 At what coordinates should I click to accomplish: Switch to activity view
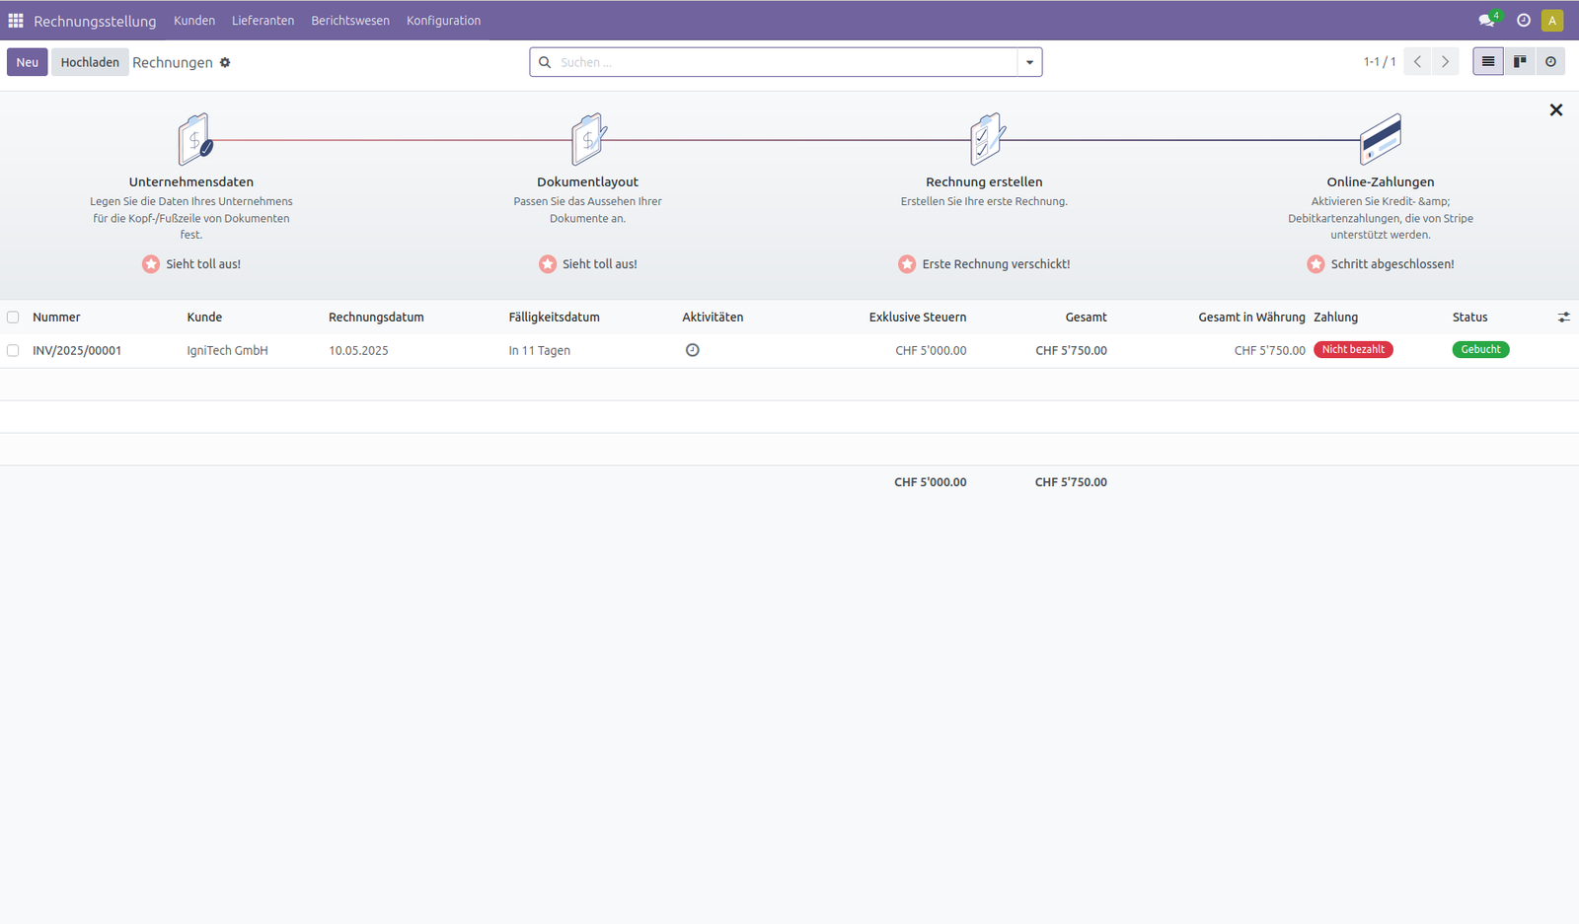1550,62
